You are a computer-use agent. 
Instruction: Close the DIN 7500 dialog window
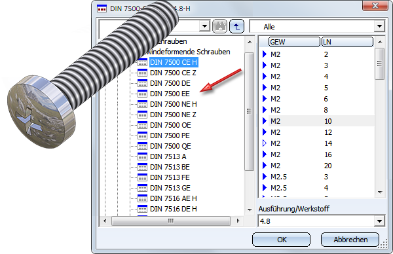click(x=375, y=5)
